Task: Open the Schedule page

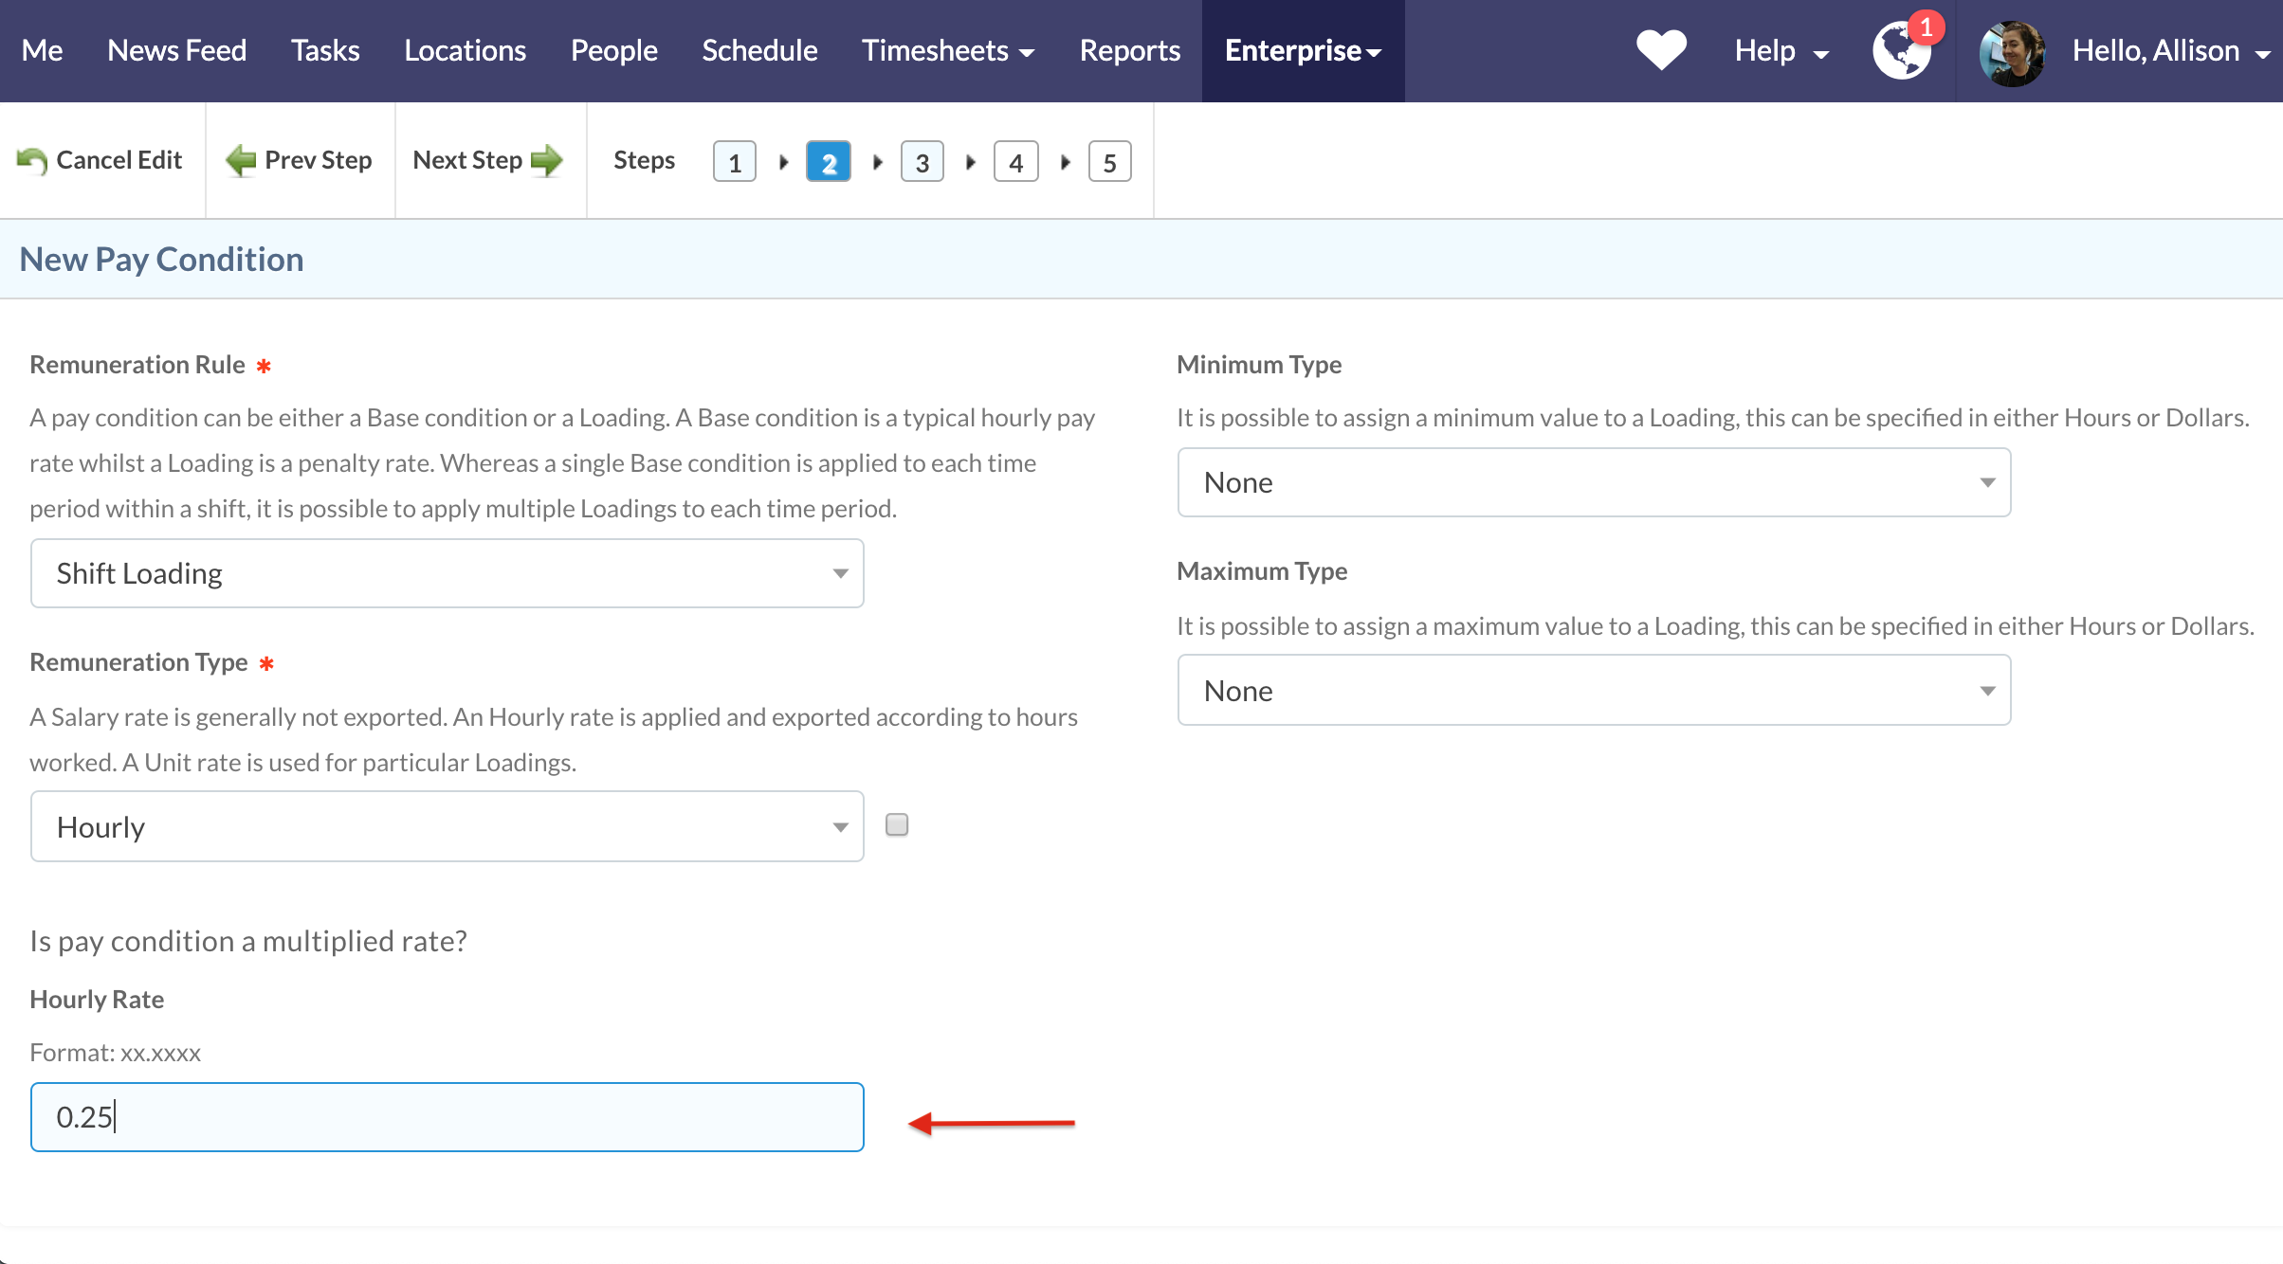Action: [x=758, y=50]
